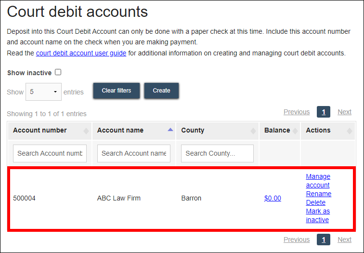Sort the Balance column
This screenshot has height=253, width=364.
pos(294,131)
